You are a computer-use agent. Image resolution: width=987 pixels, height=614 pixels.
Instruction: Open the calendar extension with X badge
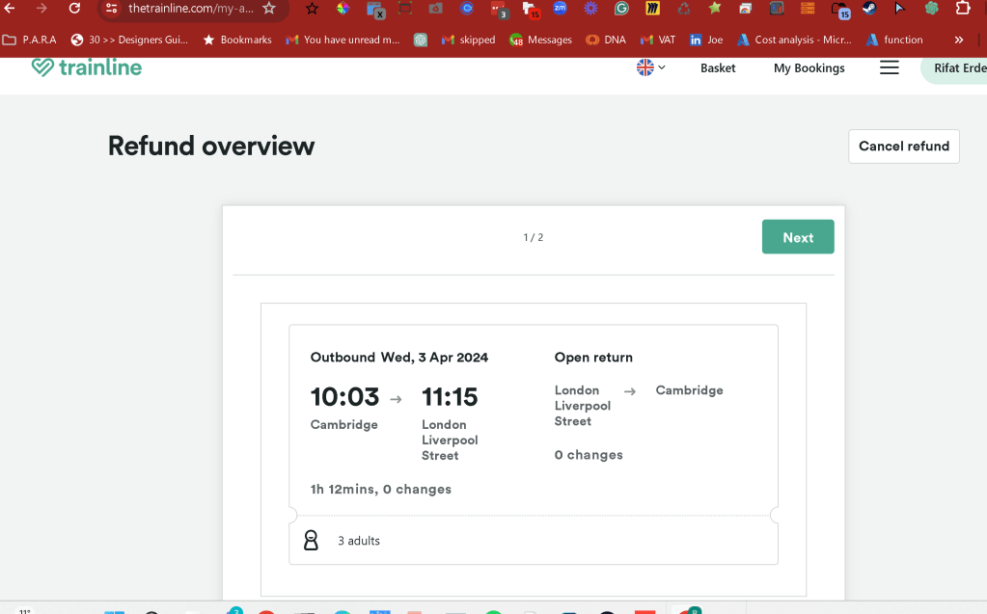(375, 10)
